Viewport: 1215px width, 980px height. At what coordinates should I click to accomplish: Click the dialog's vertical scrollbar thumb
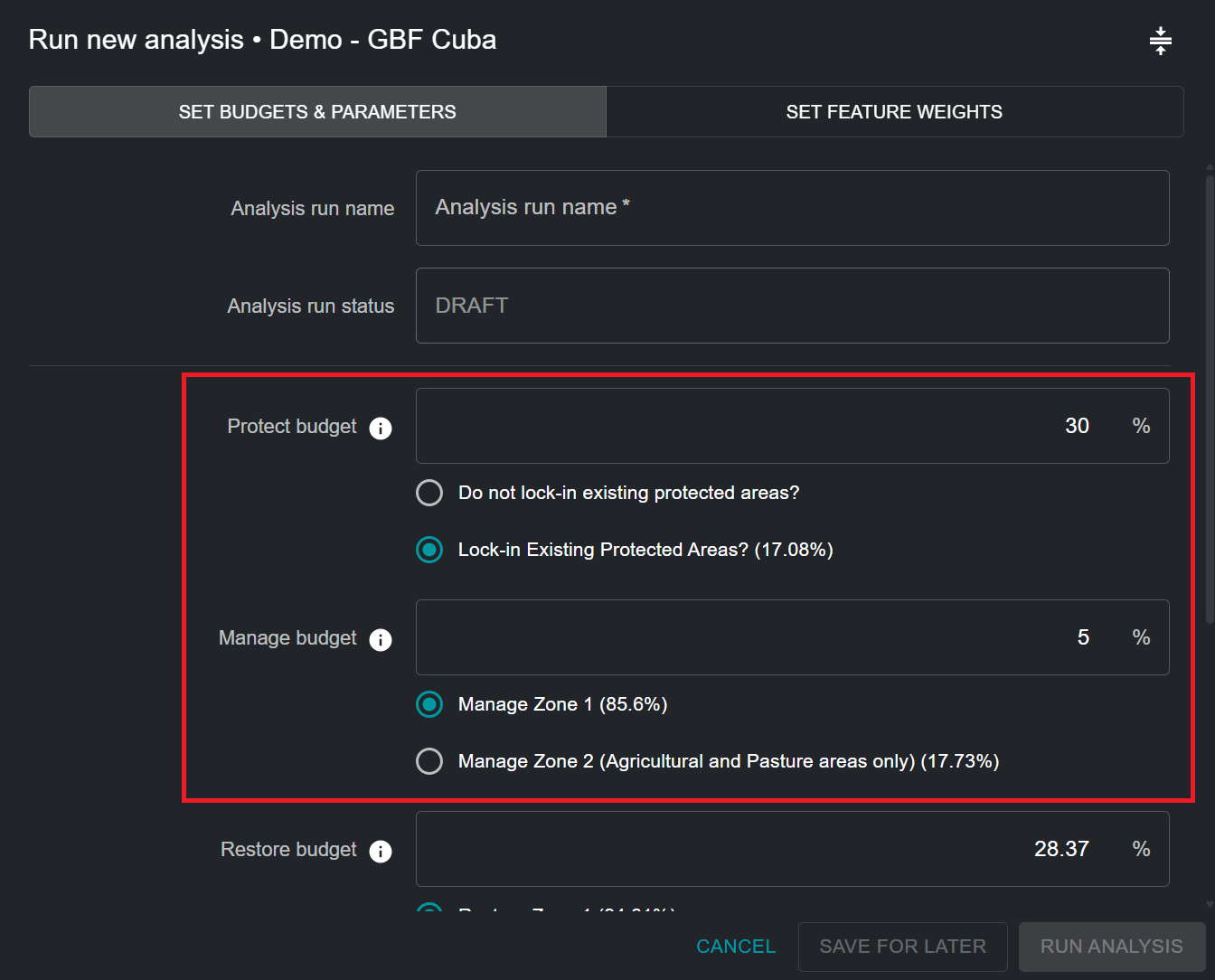(x=1210, y=398)
